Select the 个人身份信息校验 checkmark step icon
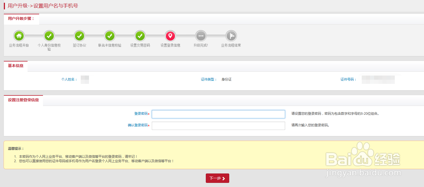 pos(49,36)
